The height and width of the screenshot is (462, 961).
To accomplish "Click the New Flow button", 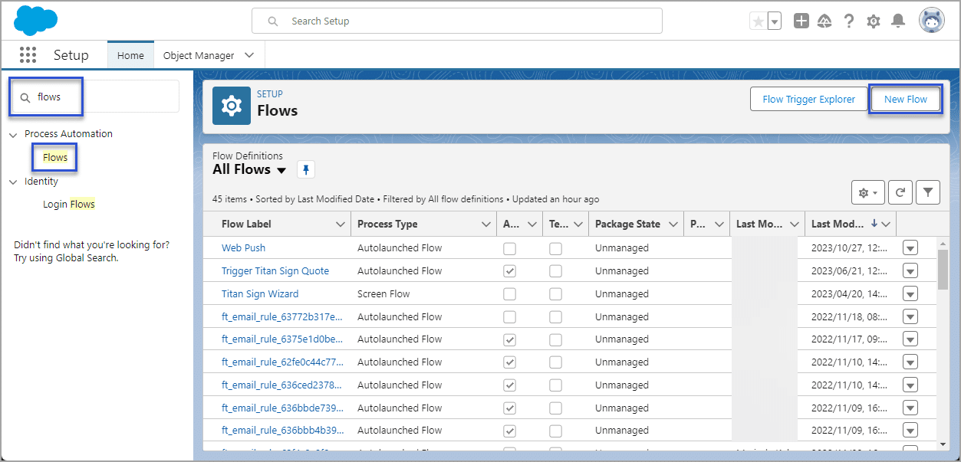I will point(905,99).
